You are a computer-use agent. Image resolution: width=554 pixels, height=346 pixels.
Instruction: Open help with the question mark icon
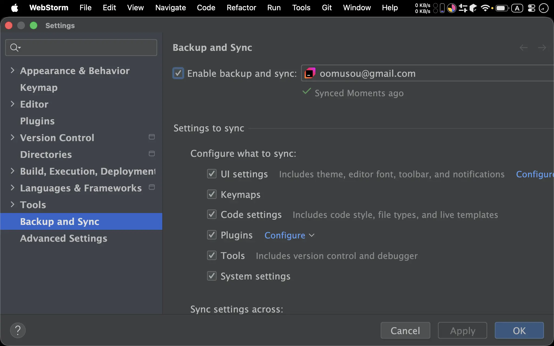18,330
